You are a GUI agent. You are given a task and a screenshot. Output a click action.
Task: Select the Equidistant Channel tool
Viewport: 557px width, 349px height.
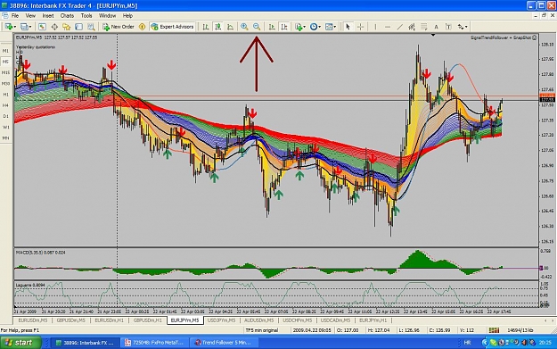412,27
